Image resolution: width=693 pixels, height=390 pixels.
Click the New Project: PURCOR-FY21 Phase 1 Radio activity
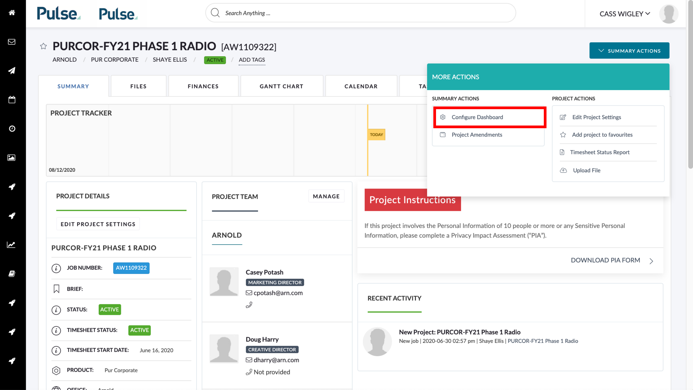tap(460, 332)
